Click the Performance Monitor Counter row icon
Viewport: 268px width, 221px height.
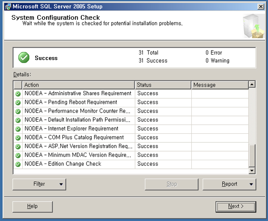pos(18,111)
